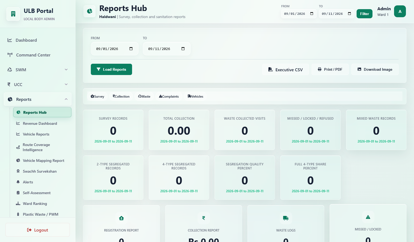This screenshot has height=242, width=414.
Task: Open the panel FROM date calendar picker icon
Action: (x=131, y=49)
